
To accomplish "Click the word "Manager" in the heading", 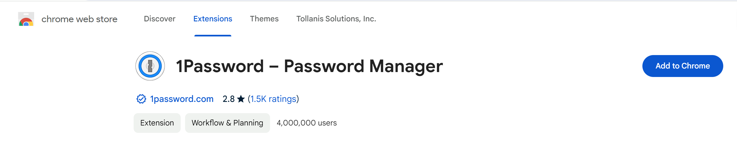I will [x=406, y=66].
